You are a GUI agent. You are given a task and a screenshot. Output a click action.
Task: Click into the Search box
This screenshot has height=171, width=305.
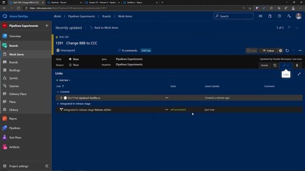[234, 16]
